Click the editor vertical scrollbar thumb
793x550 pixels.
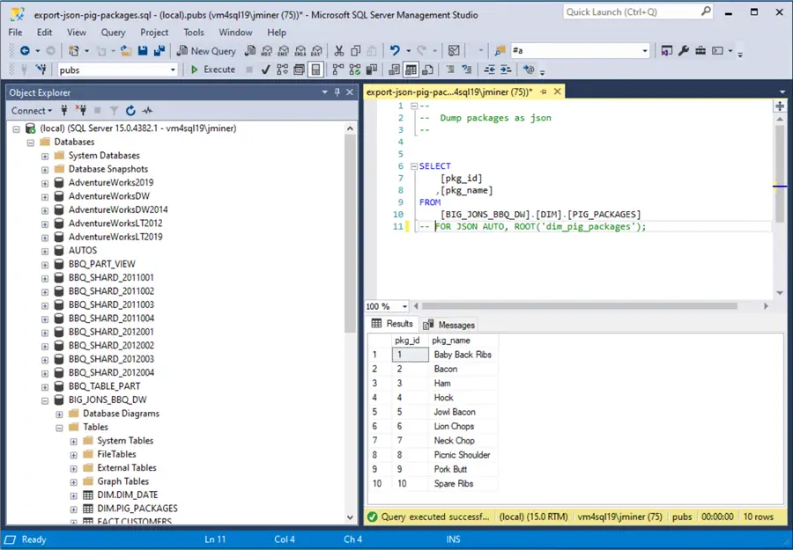coord(780,173)
